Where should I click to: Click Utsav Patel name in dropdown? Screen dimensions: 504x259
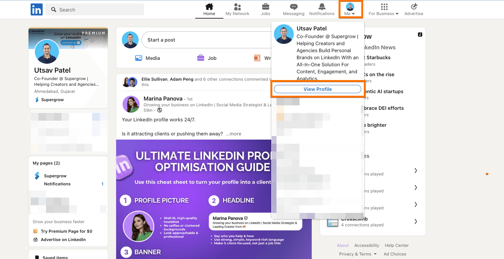(312, 28)
